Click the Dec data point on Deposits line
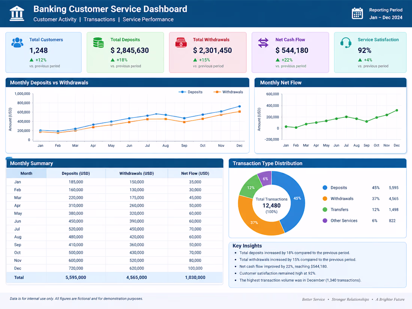Screen dimensions: 412x309 click(x=239, y=106)
